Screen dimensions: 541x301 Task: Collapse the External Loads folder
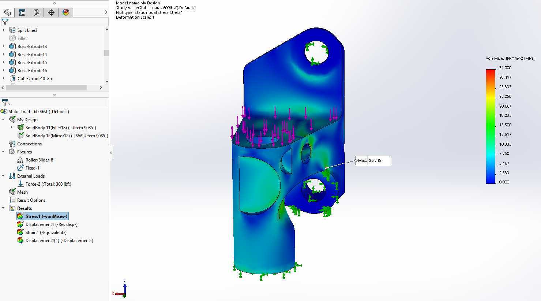tap(3, 176)
